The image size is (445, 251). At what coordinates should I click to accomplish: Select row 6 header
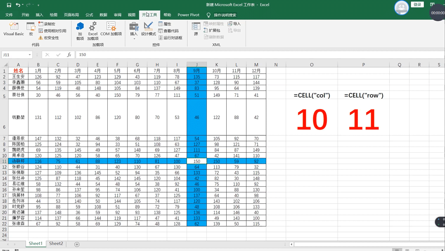point(4,117)
